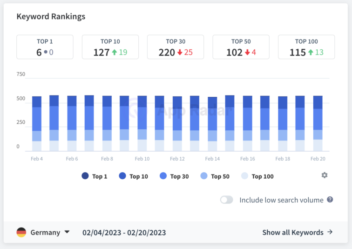Open Show all Keywords link

292,232
